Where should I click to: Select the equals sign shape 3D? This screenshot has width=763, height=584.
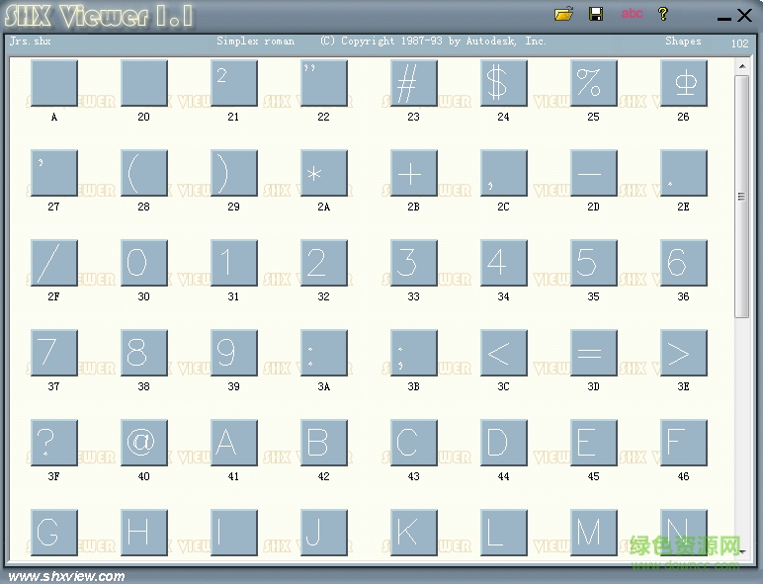coord(594,353)
